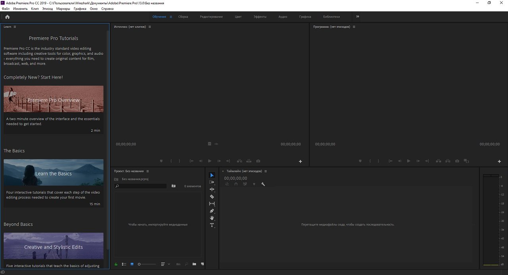
Task: Select the Ripple Edit tool
Action: click(x=212, y=189)
